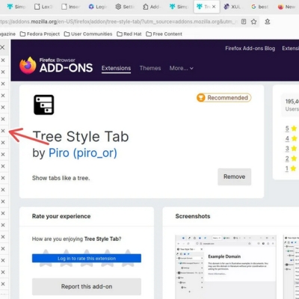299x299 pixels.
Task: Switch to the New tab on far right
Action: pyautogui.click(x=287, y=7)
